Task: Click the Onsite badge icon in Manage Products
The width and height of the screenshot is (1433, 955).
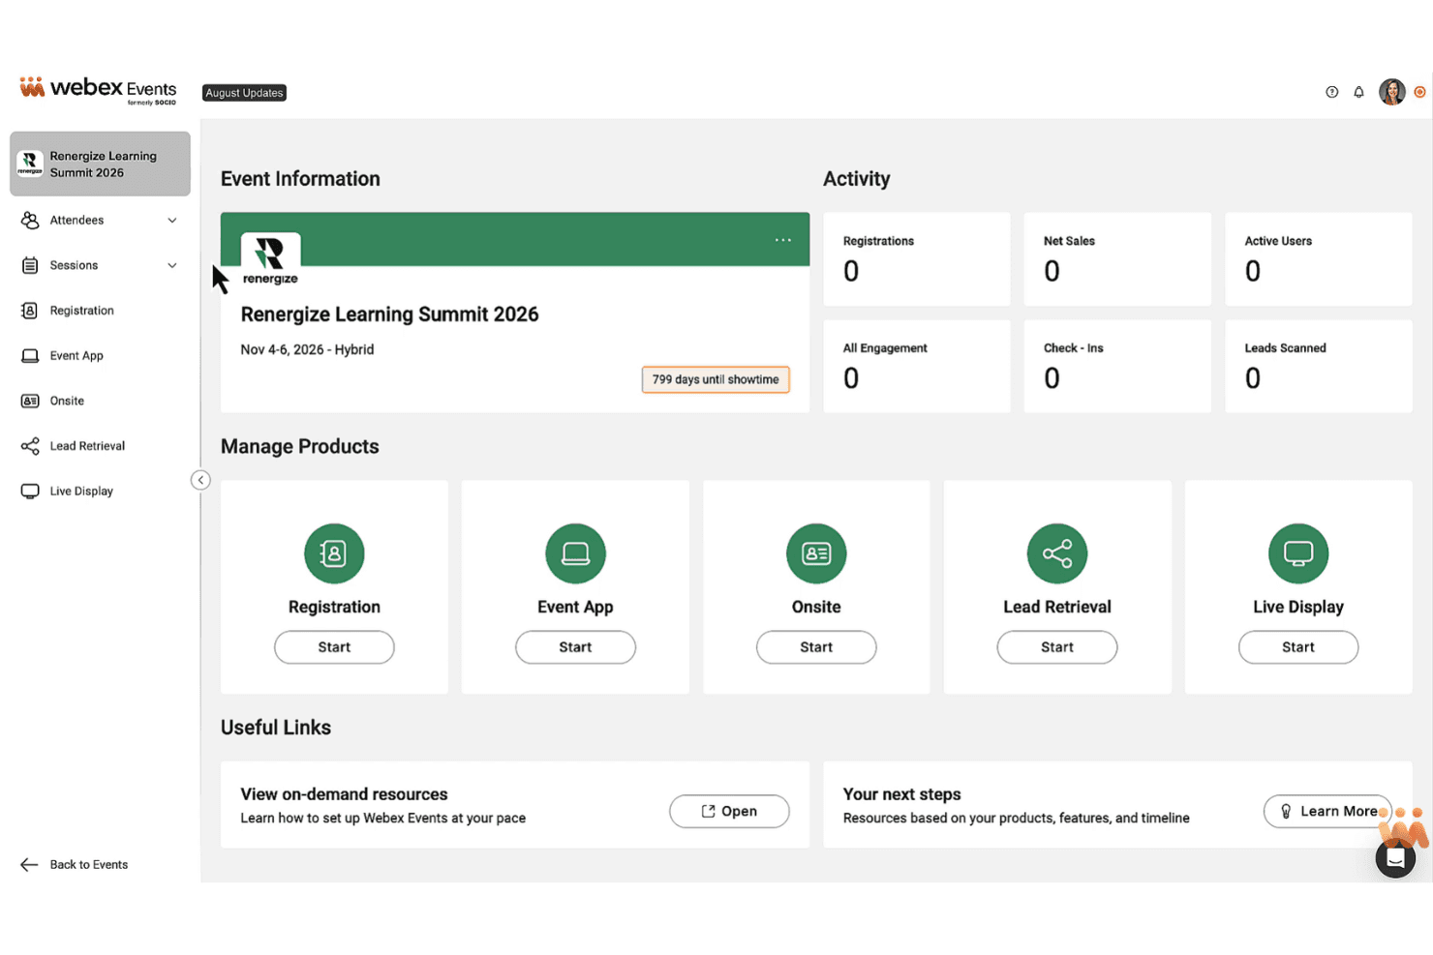Action: pos(816,553)
